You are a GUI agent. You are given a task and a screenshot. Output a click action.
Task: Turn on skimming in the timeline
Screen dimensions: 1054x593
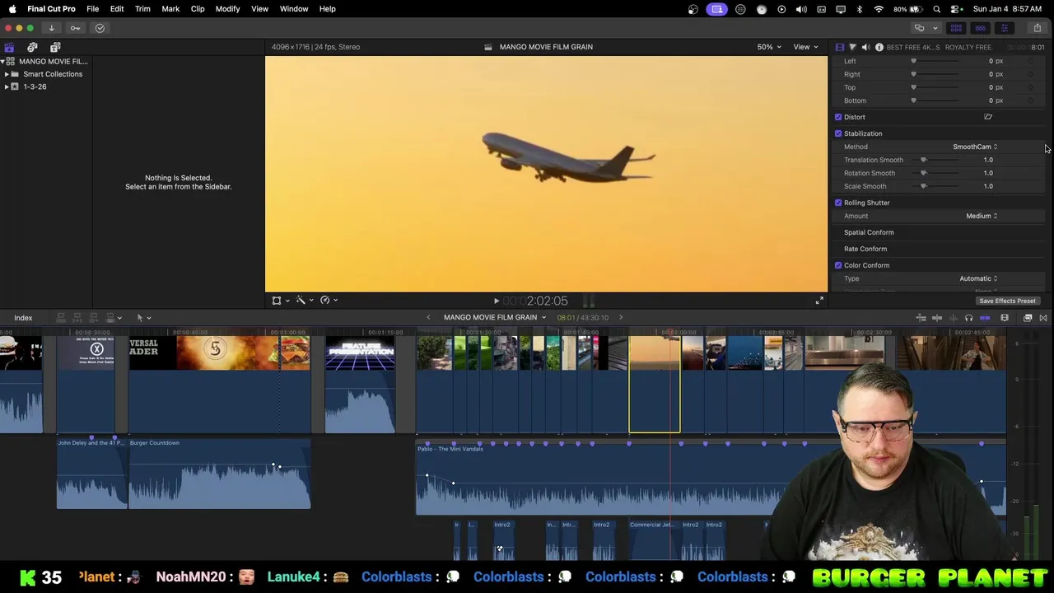[936, 318]
